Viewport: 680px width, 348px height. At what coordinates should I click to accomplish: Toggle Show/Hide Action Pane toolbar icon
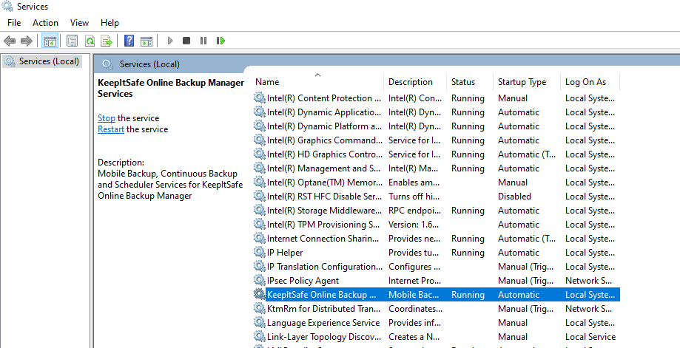(147, 41)
